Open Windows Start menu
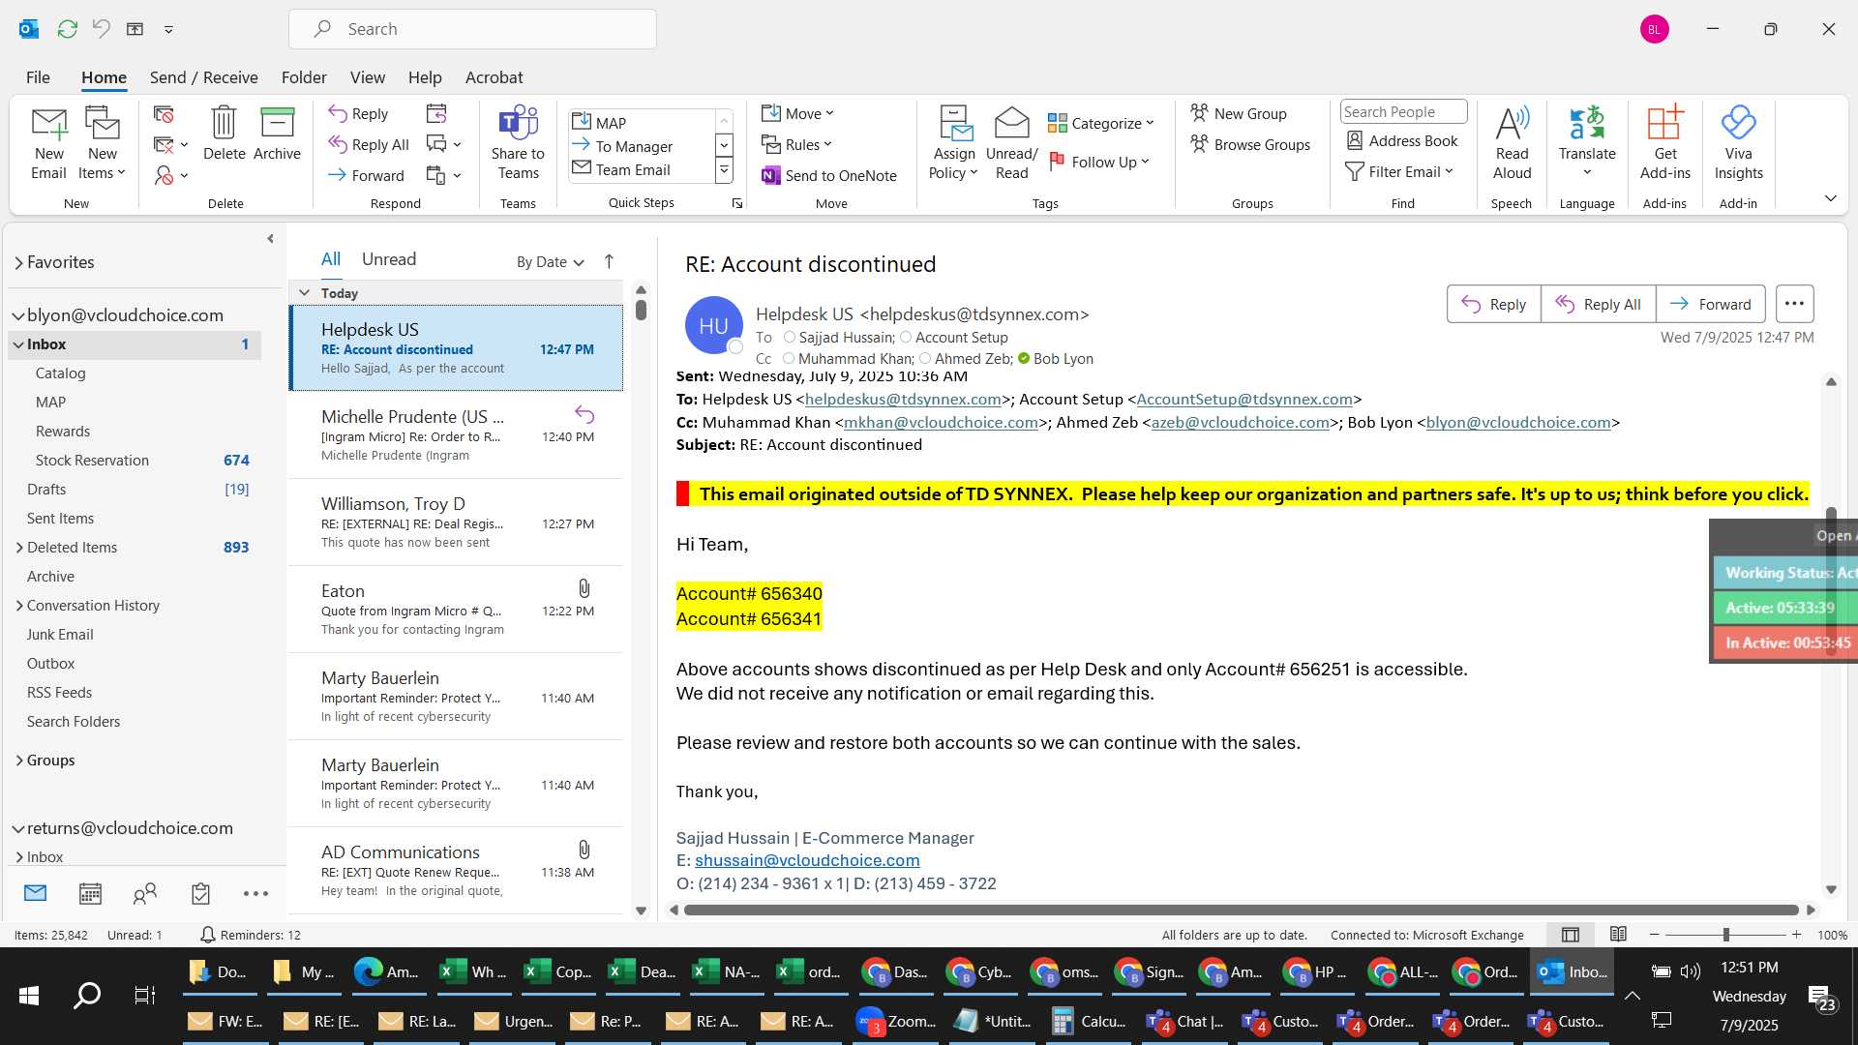The height and width of the screenshot is (1045, 1858). click(29, 995)
